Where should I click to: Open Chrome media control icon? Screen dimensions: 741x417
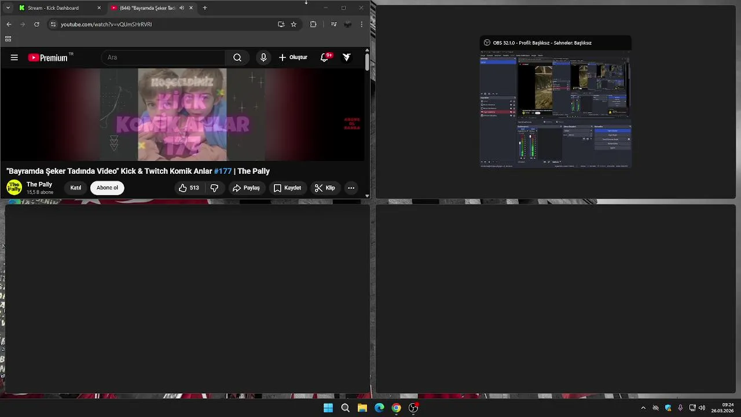pyautogui.click(x=333, y=24)
